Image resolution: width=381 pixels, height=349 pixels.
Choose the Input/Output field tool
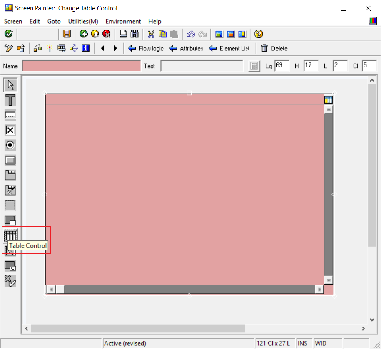(x=10, y=115)
